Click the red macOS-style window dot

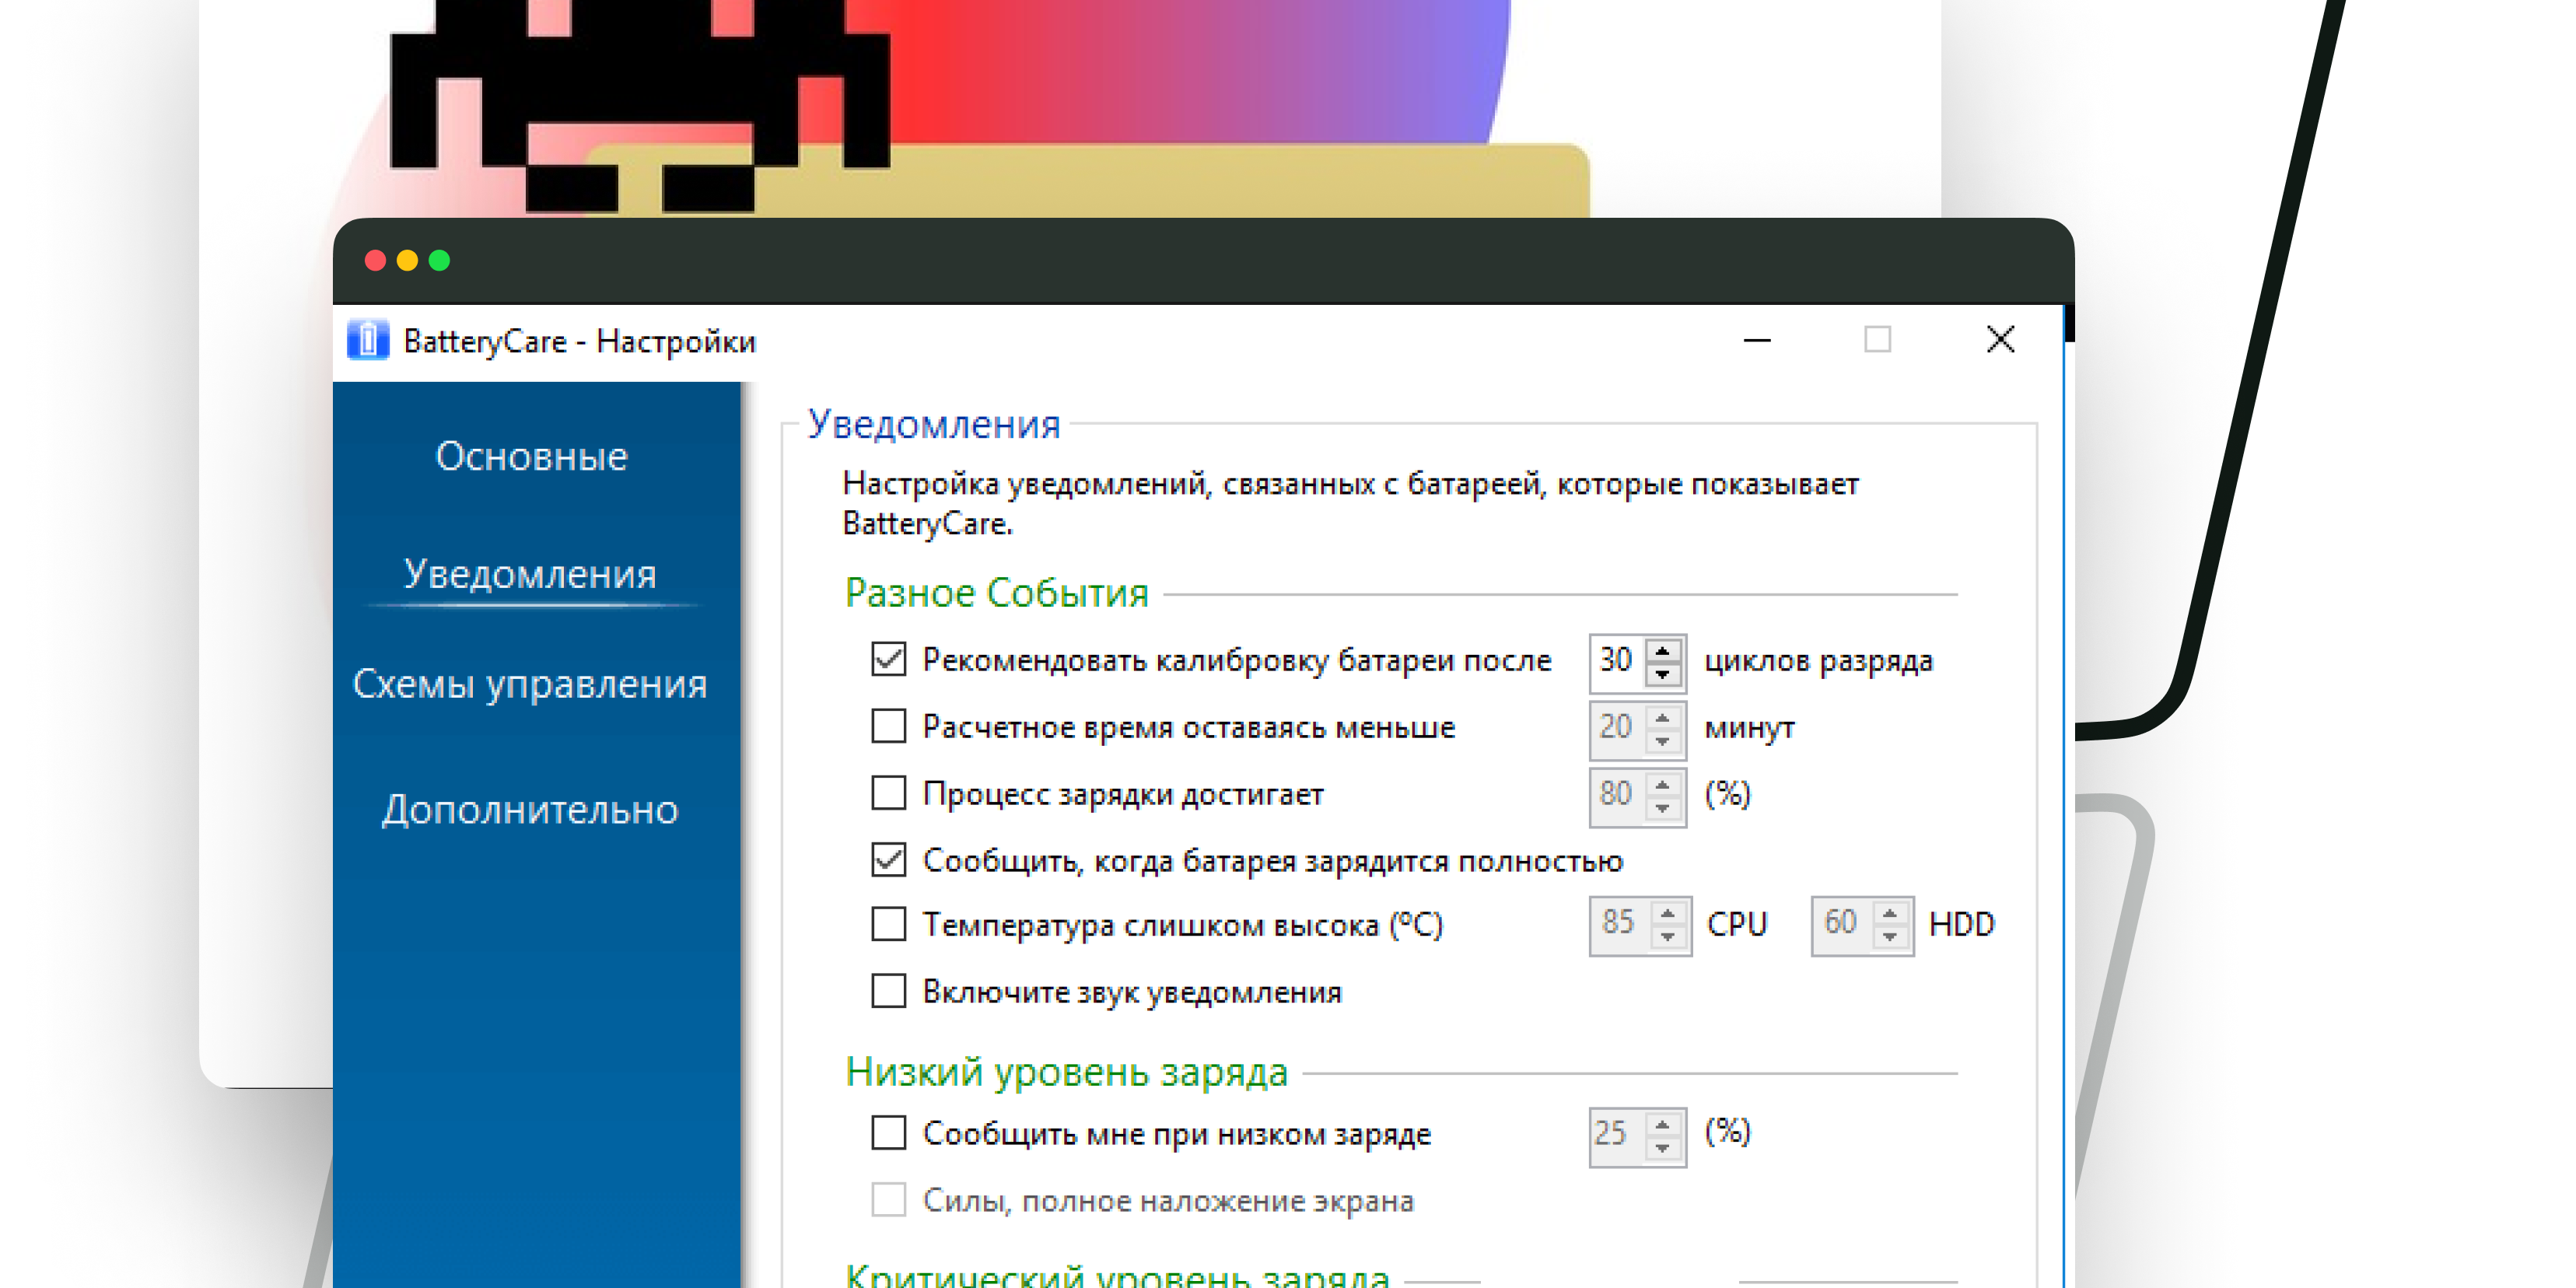tap(376, 261)
